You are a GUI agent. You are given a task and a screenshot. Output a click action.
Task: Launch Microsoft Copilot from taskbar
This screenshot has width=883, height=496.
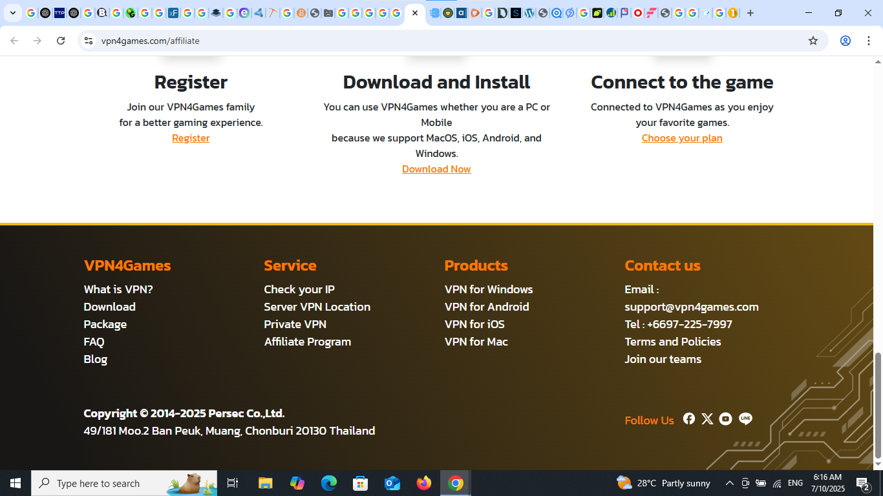[297, 483]
